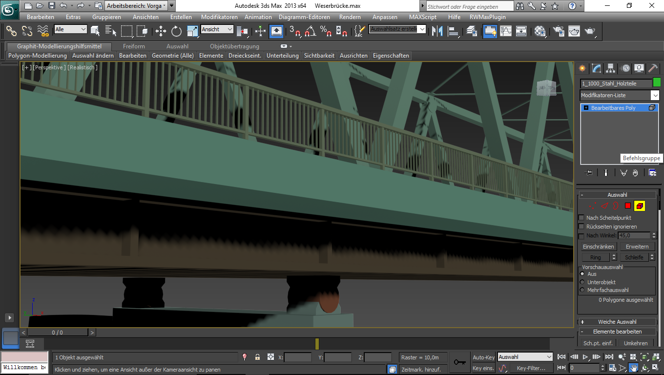Select Polygon sub-object level red square

point(628,206)
